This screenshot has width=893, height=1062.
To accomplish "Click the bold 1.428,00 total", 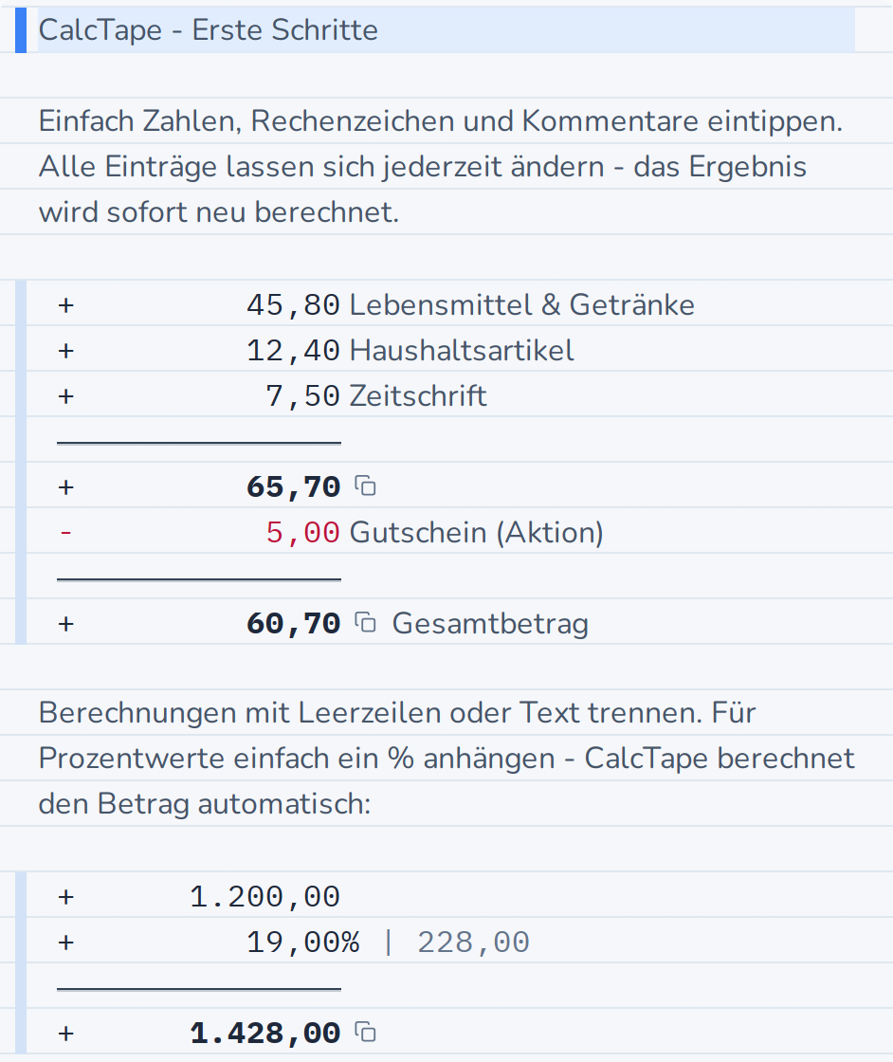I will (264, 1033).
